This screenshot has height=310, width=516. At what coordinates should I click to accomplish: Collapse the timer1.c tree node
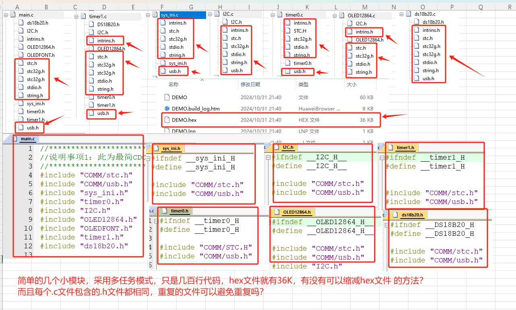pos(76,16)
